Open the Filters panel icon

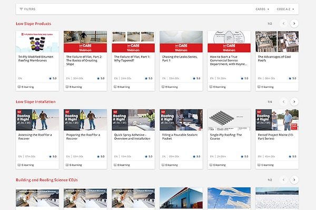[21, 9]
